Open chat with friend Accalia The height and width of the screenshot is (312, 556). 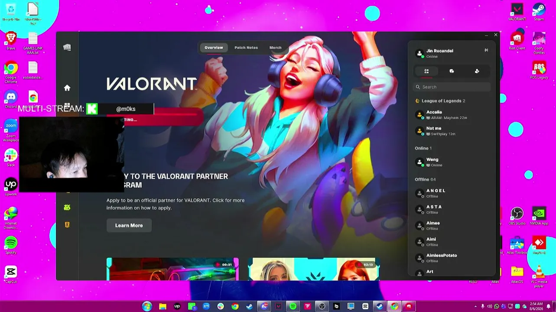point(452,115)
